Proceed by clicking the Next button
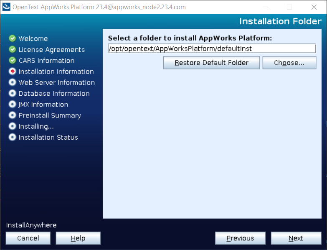The image size is (327, 250). [x=296, y=238]
